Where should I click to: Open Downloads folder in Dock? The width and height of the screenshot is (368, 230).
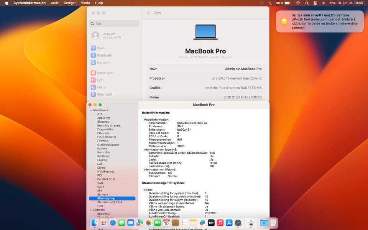264,222
